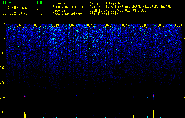Click the 0050 time marker

(179, 25)
